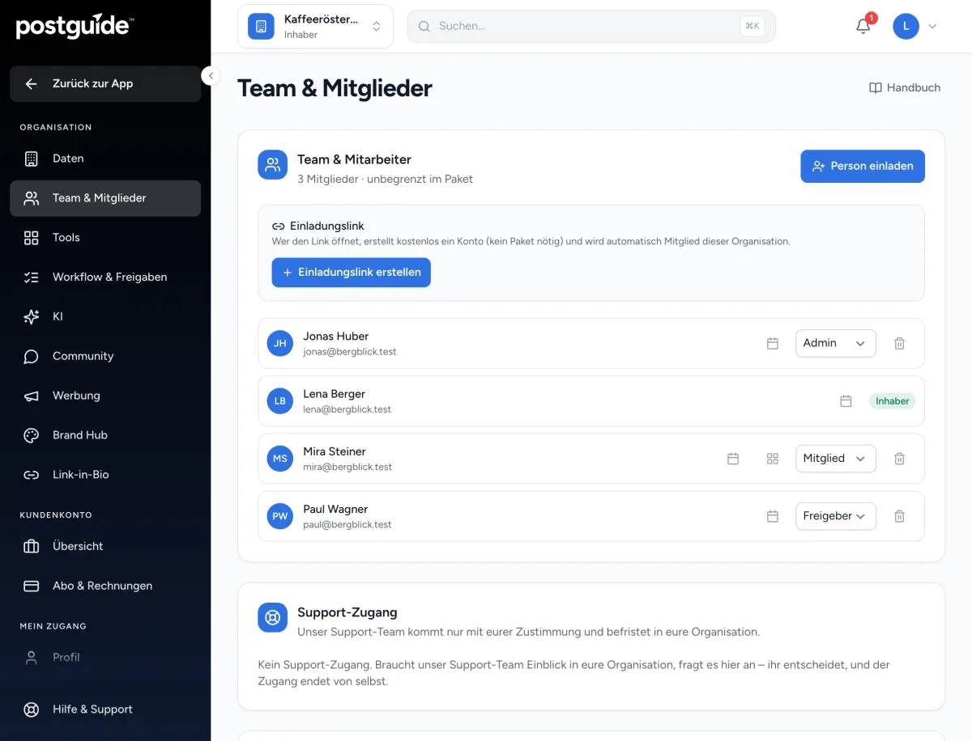Viewport: 972px width, 741px height.
Task: Click the Support-Zugang lifebuoy icon
Action: click(273, 617)
